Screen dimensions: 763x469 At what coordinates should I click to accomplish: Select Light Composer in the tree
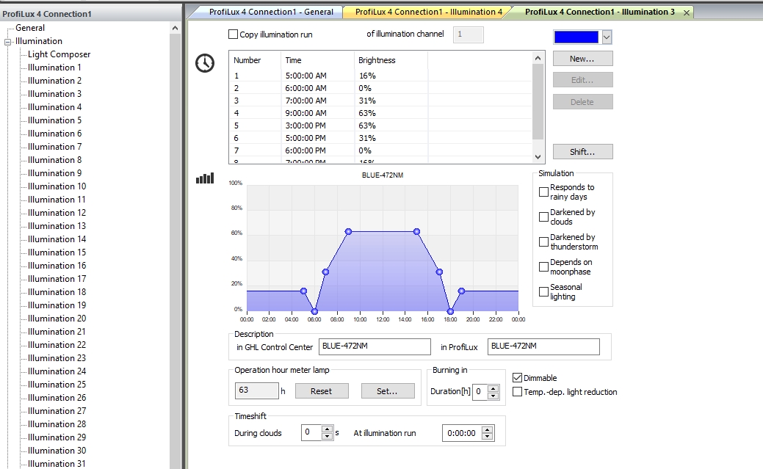tap(59, 54)
